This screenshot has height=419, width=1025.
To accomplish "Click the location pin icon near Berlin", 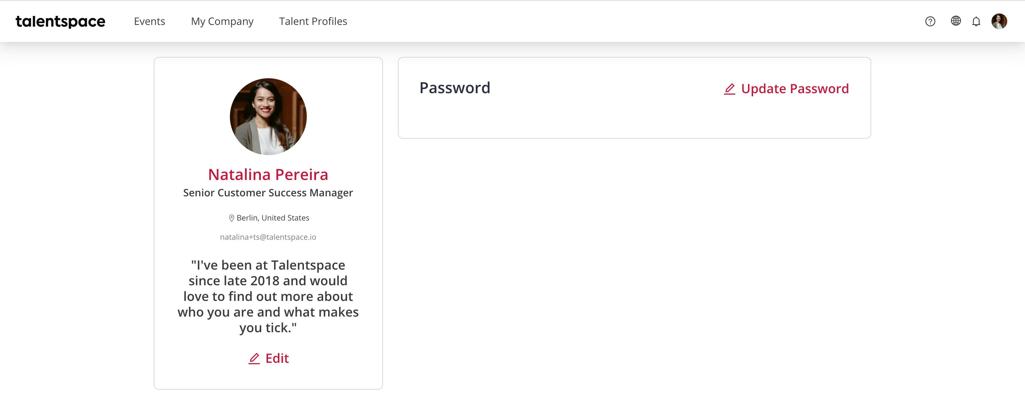I will (x=232, y=218).
